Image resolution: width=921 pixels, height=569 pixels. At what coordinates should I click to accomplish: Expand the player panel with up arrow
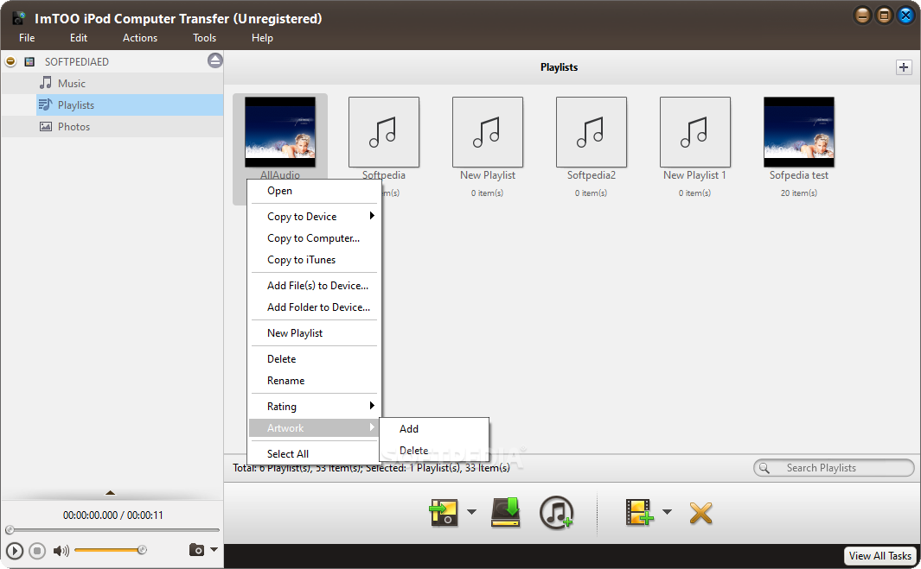[111, 493]
